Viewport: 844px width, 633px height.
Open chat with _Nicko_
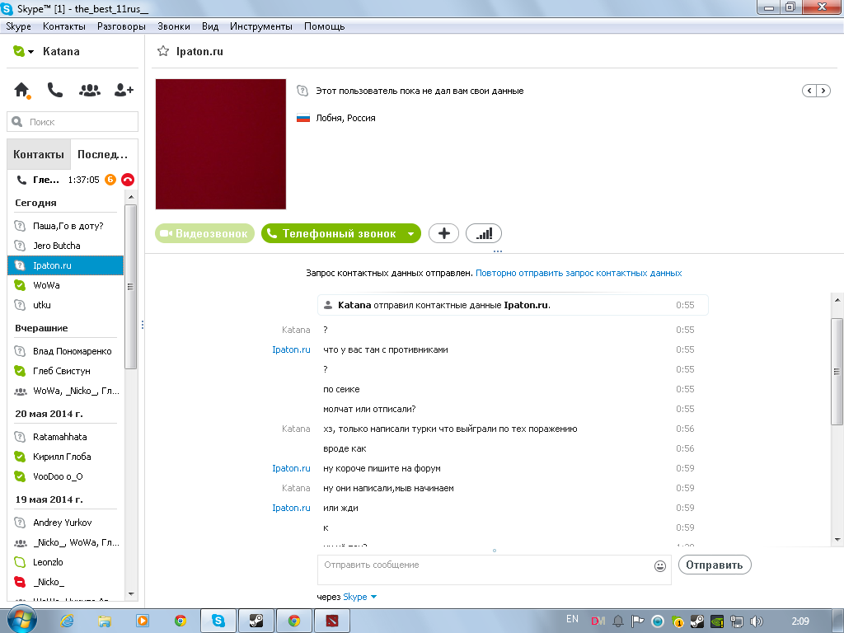65,583
